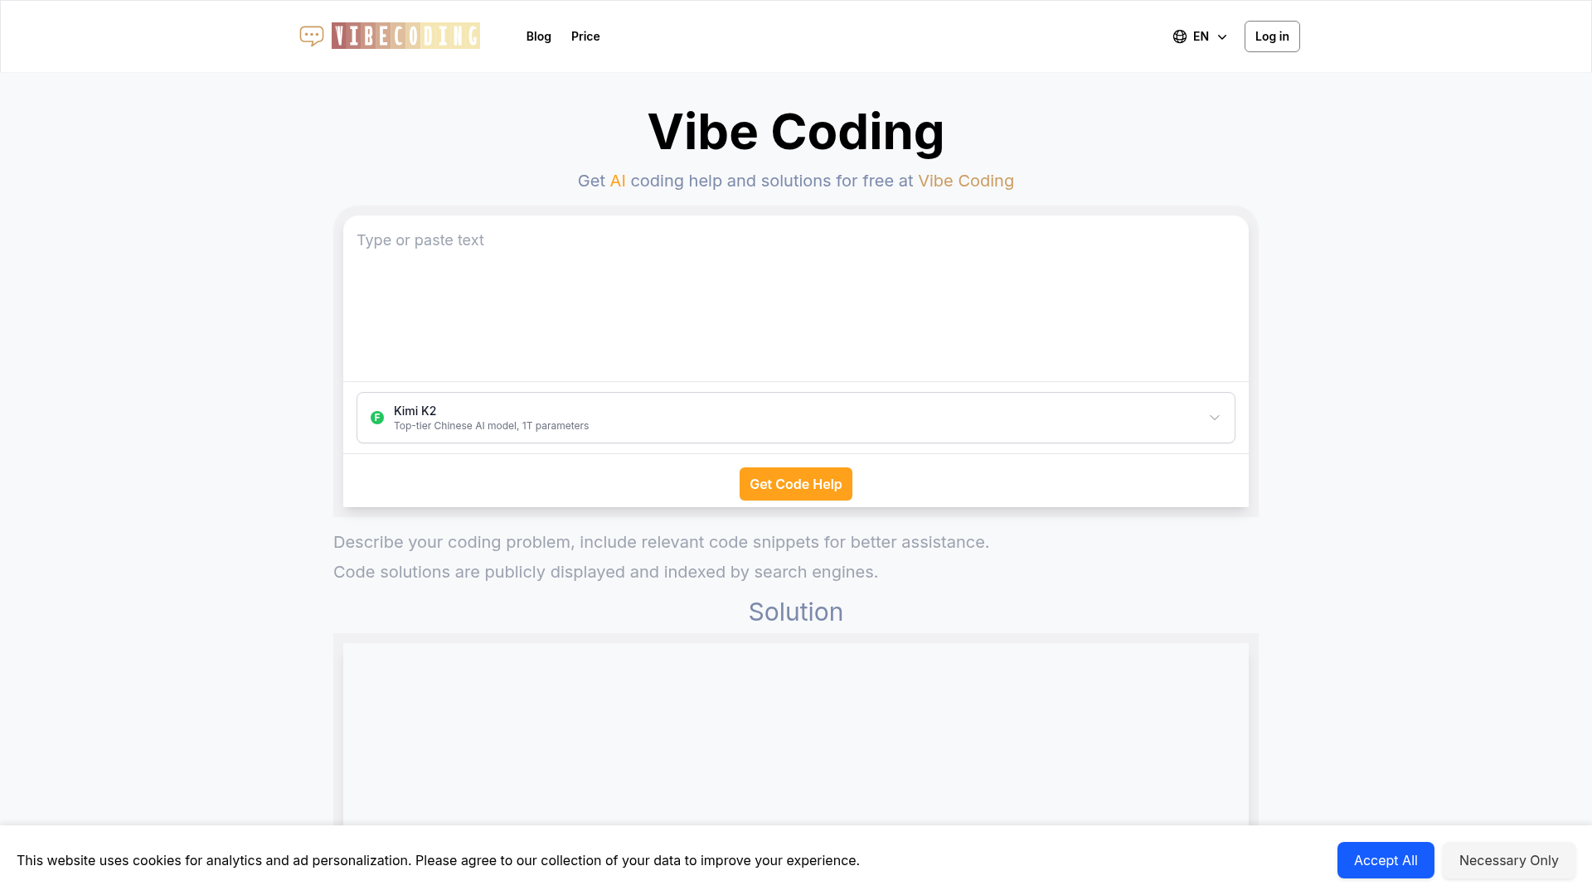Select the Kimi K2 model description text
This screenshot has width=1592, height=895.
point(491,425)
